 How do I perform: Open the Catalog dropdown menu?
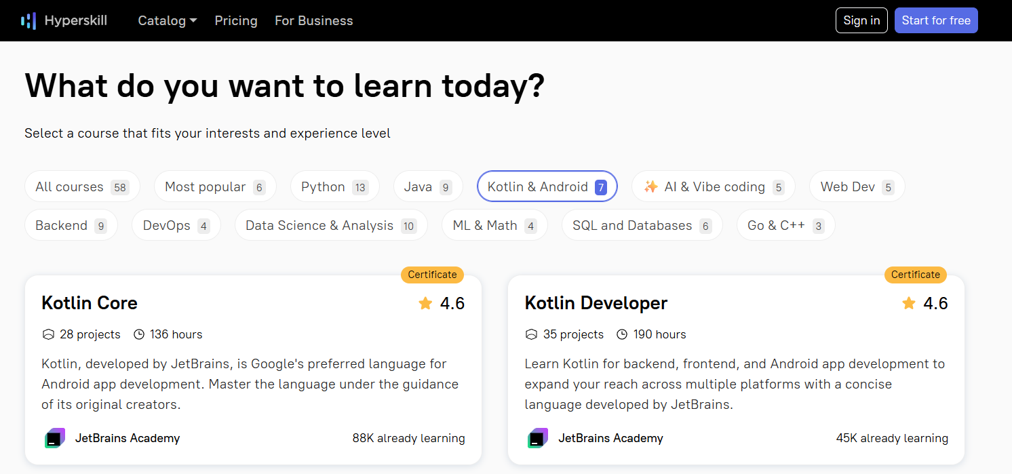pyautogui.click(x=168, y=20)
